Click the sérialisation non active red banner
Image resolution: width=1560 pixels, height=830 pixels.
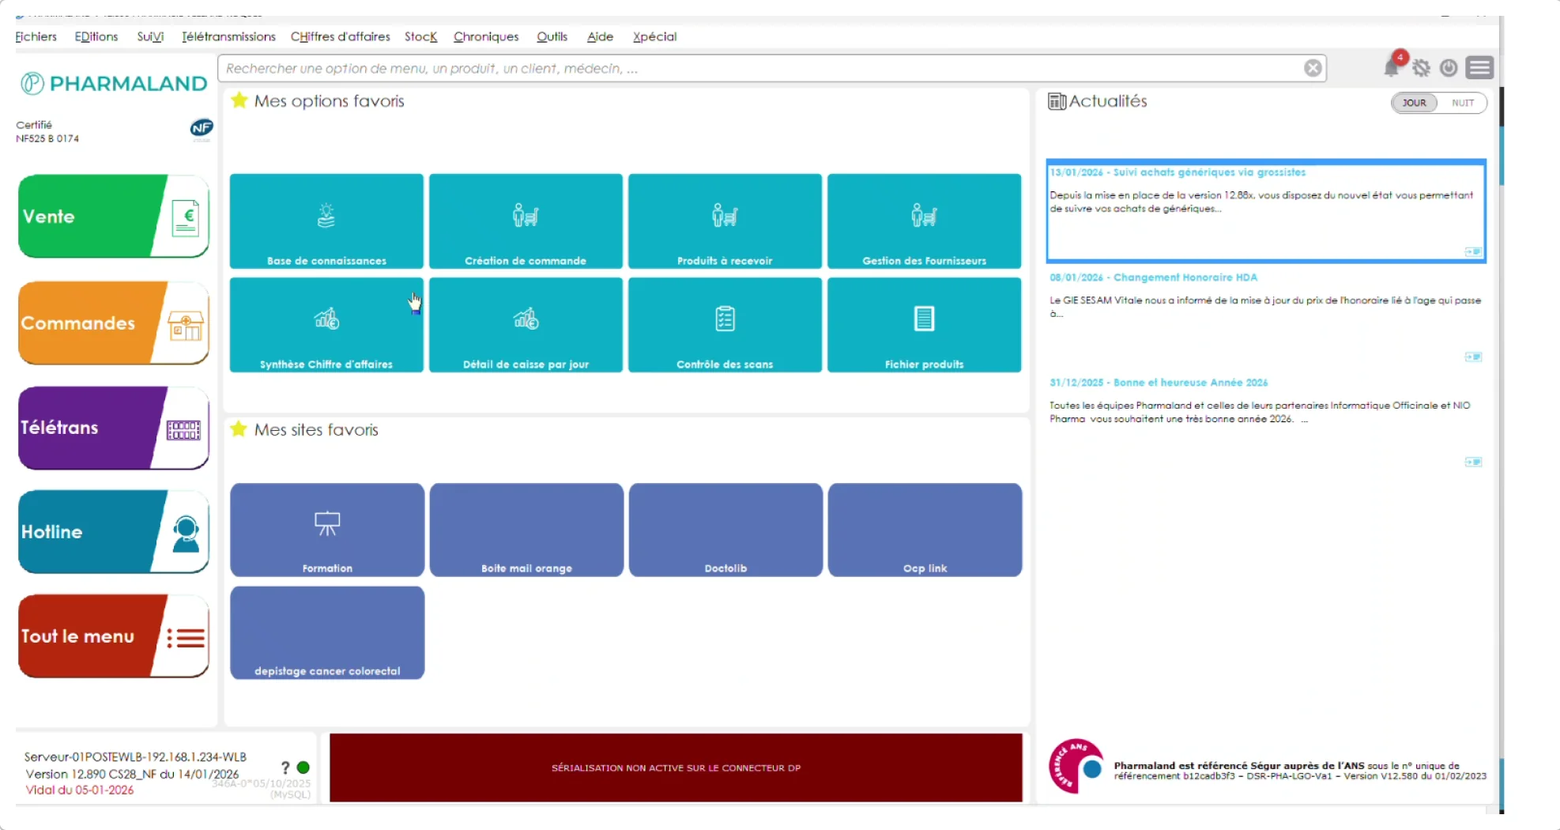[x=676, y=768]
